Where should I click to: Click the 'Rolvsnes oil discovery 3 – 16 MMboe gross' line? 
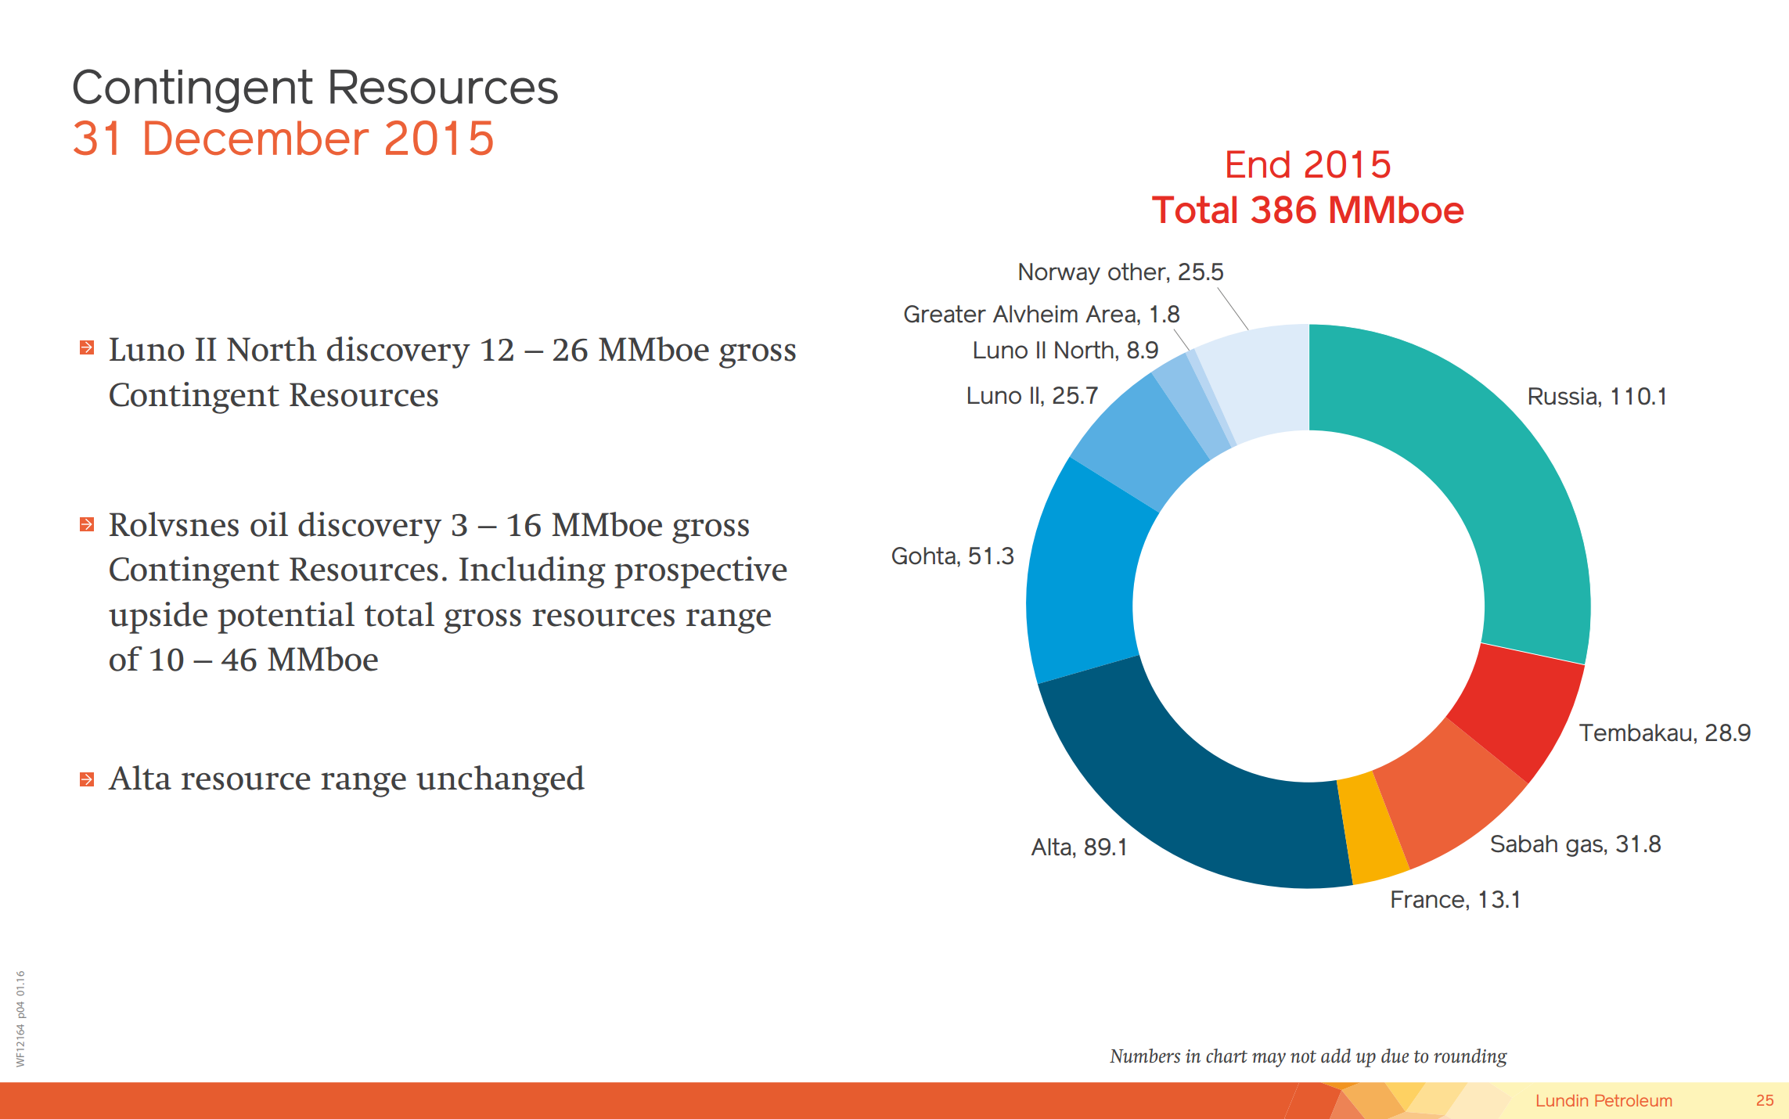pyautogui.click(x=429, y=526)
